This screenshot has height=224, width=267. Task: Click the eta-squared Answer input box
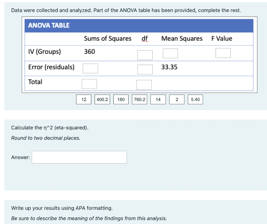pyautogui.click(x=79, y=157)
